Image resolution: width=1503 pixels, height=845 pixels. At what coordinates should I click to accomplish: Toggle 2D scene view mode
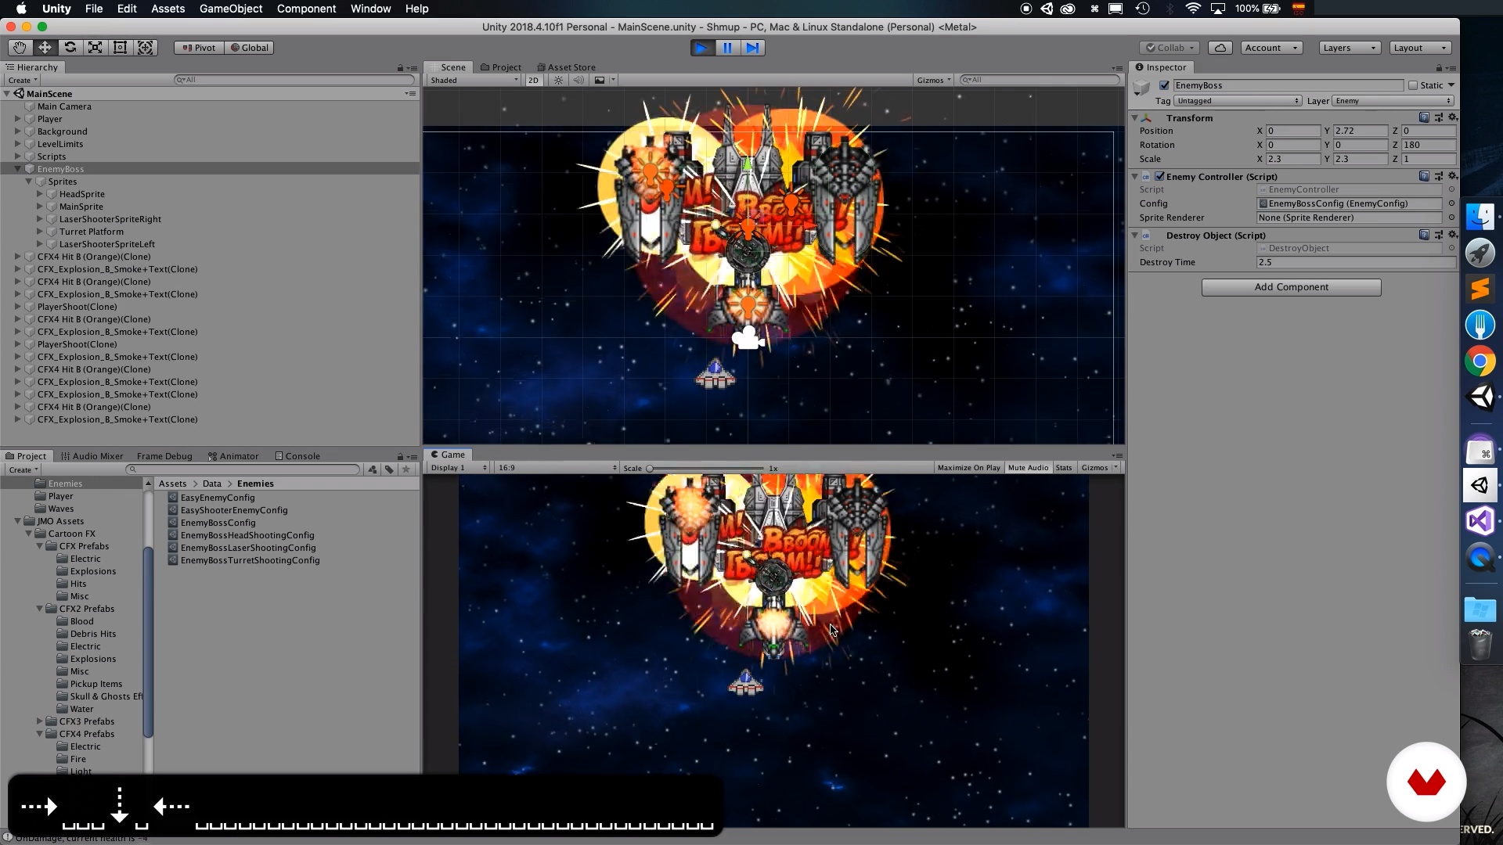pyautogui.click(x=533, y=80)
